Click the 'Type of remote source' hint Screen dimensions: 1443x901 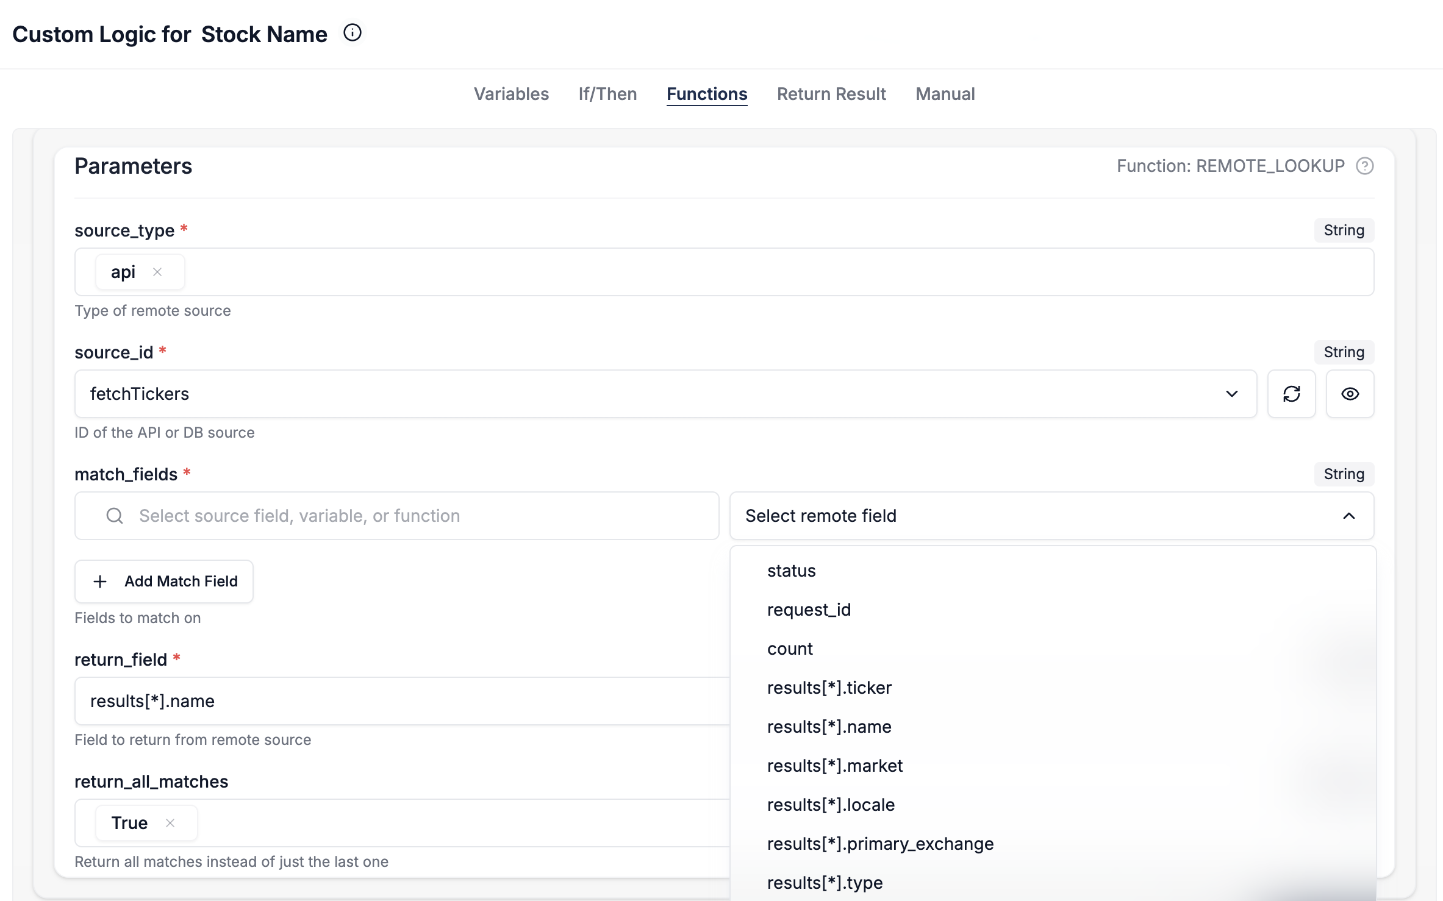tap(152, 311)
